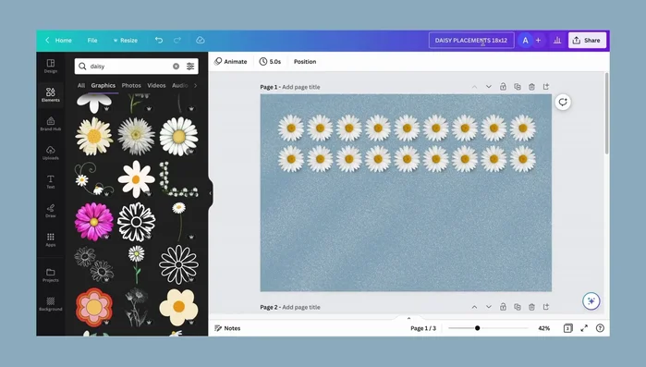The image size is (646, 367).
Task: Open the Brand Hub panel
Action: pyautogui.click(x=50, y=124)
